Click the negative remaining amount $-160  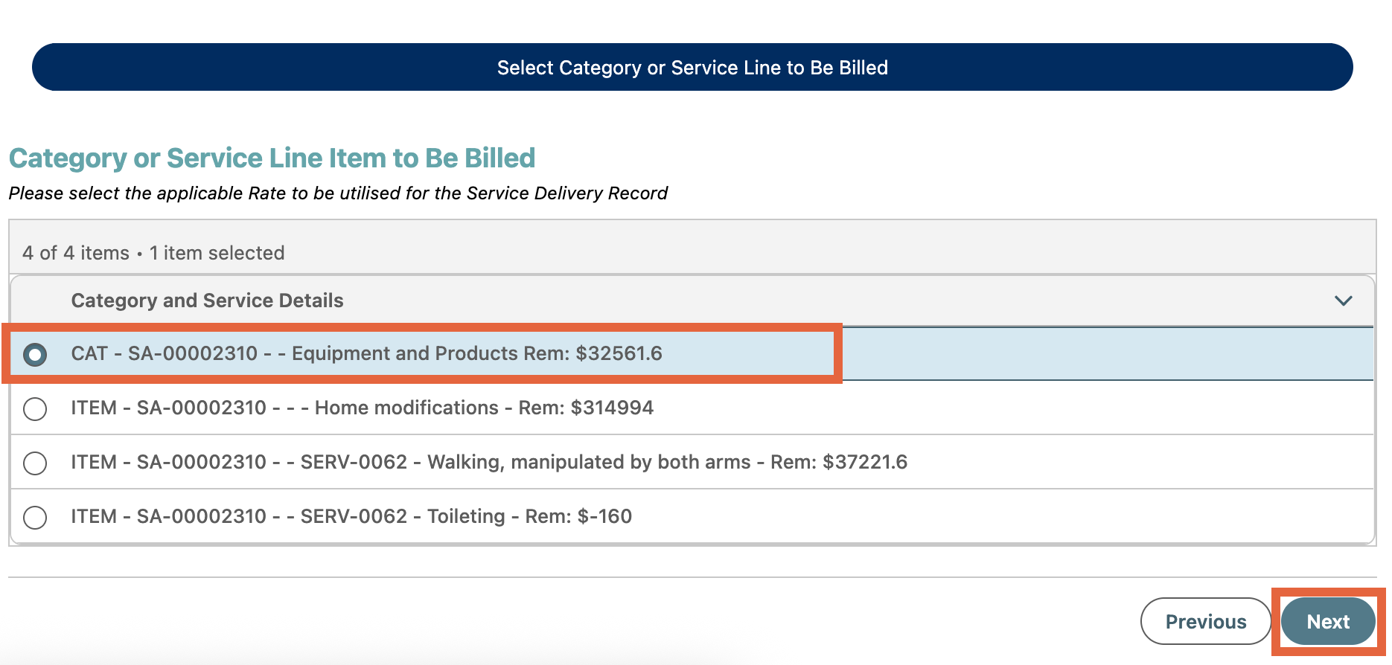[604, 516]
